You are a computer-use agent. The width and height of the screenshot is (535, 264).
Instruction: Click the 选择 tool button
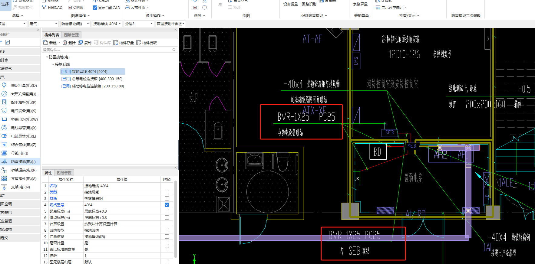(x=5, y=4)
